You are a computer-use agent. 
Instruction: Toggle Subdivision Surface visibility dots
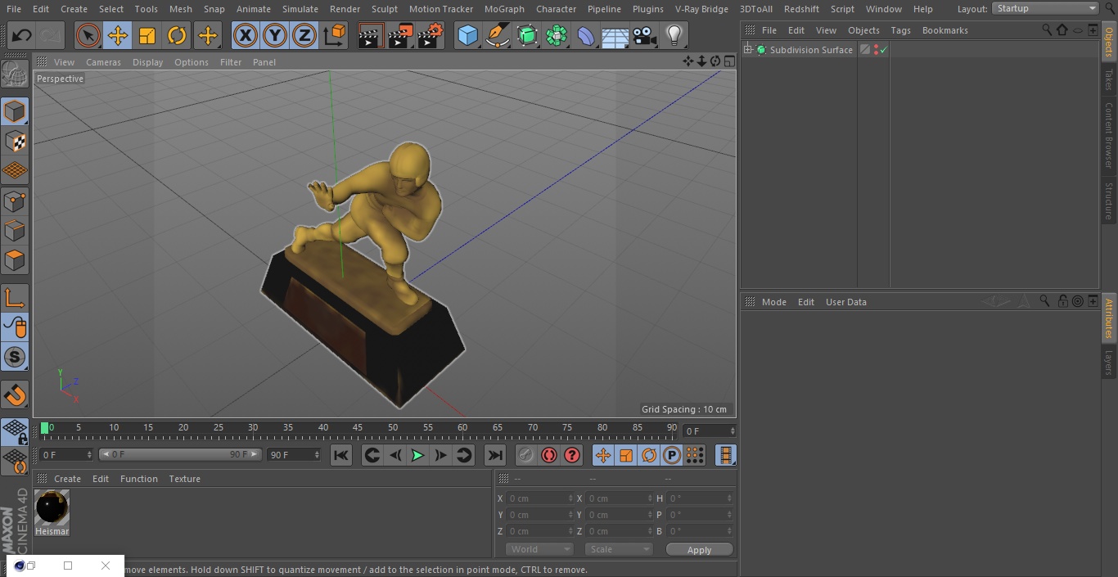(x=876, y=50)
